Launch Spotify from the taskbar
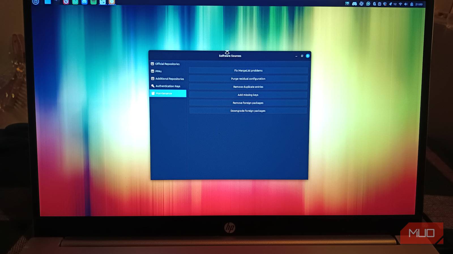This screenshot has height=254, width=453. point(93,3)
